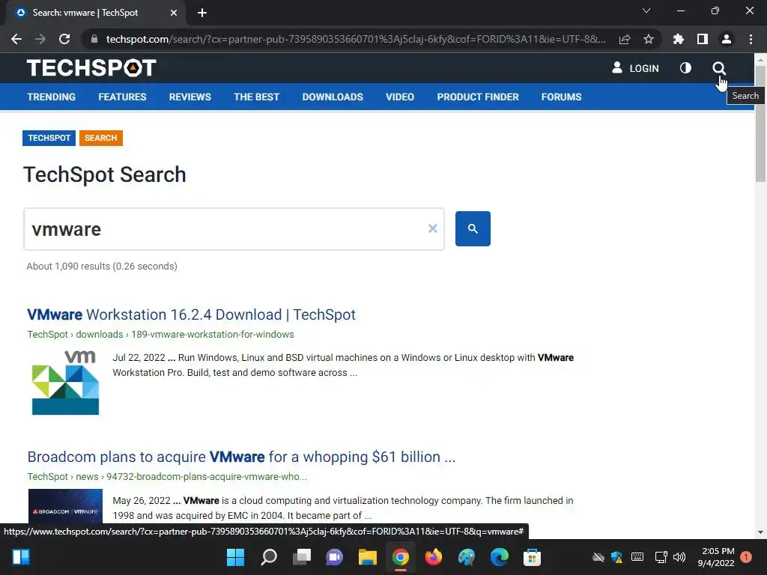Share this page using the share icon
The height and width of the screenshot is (575, 767).
point(625,39)
